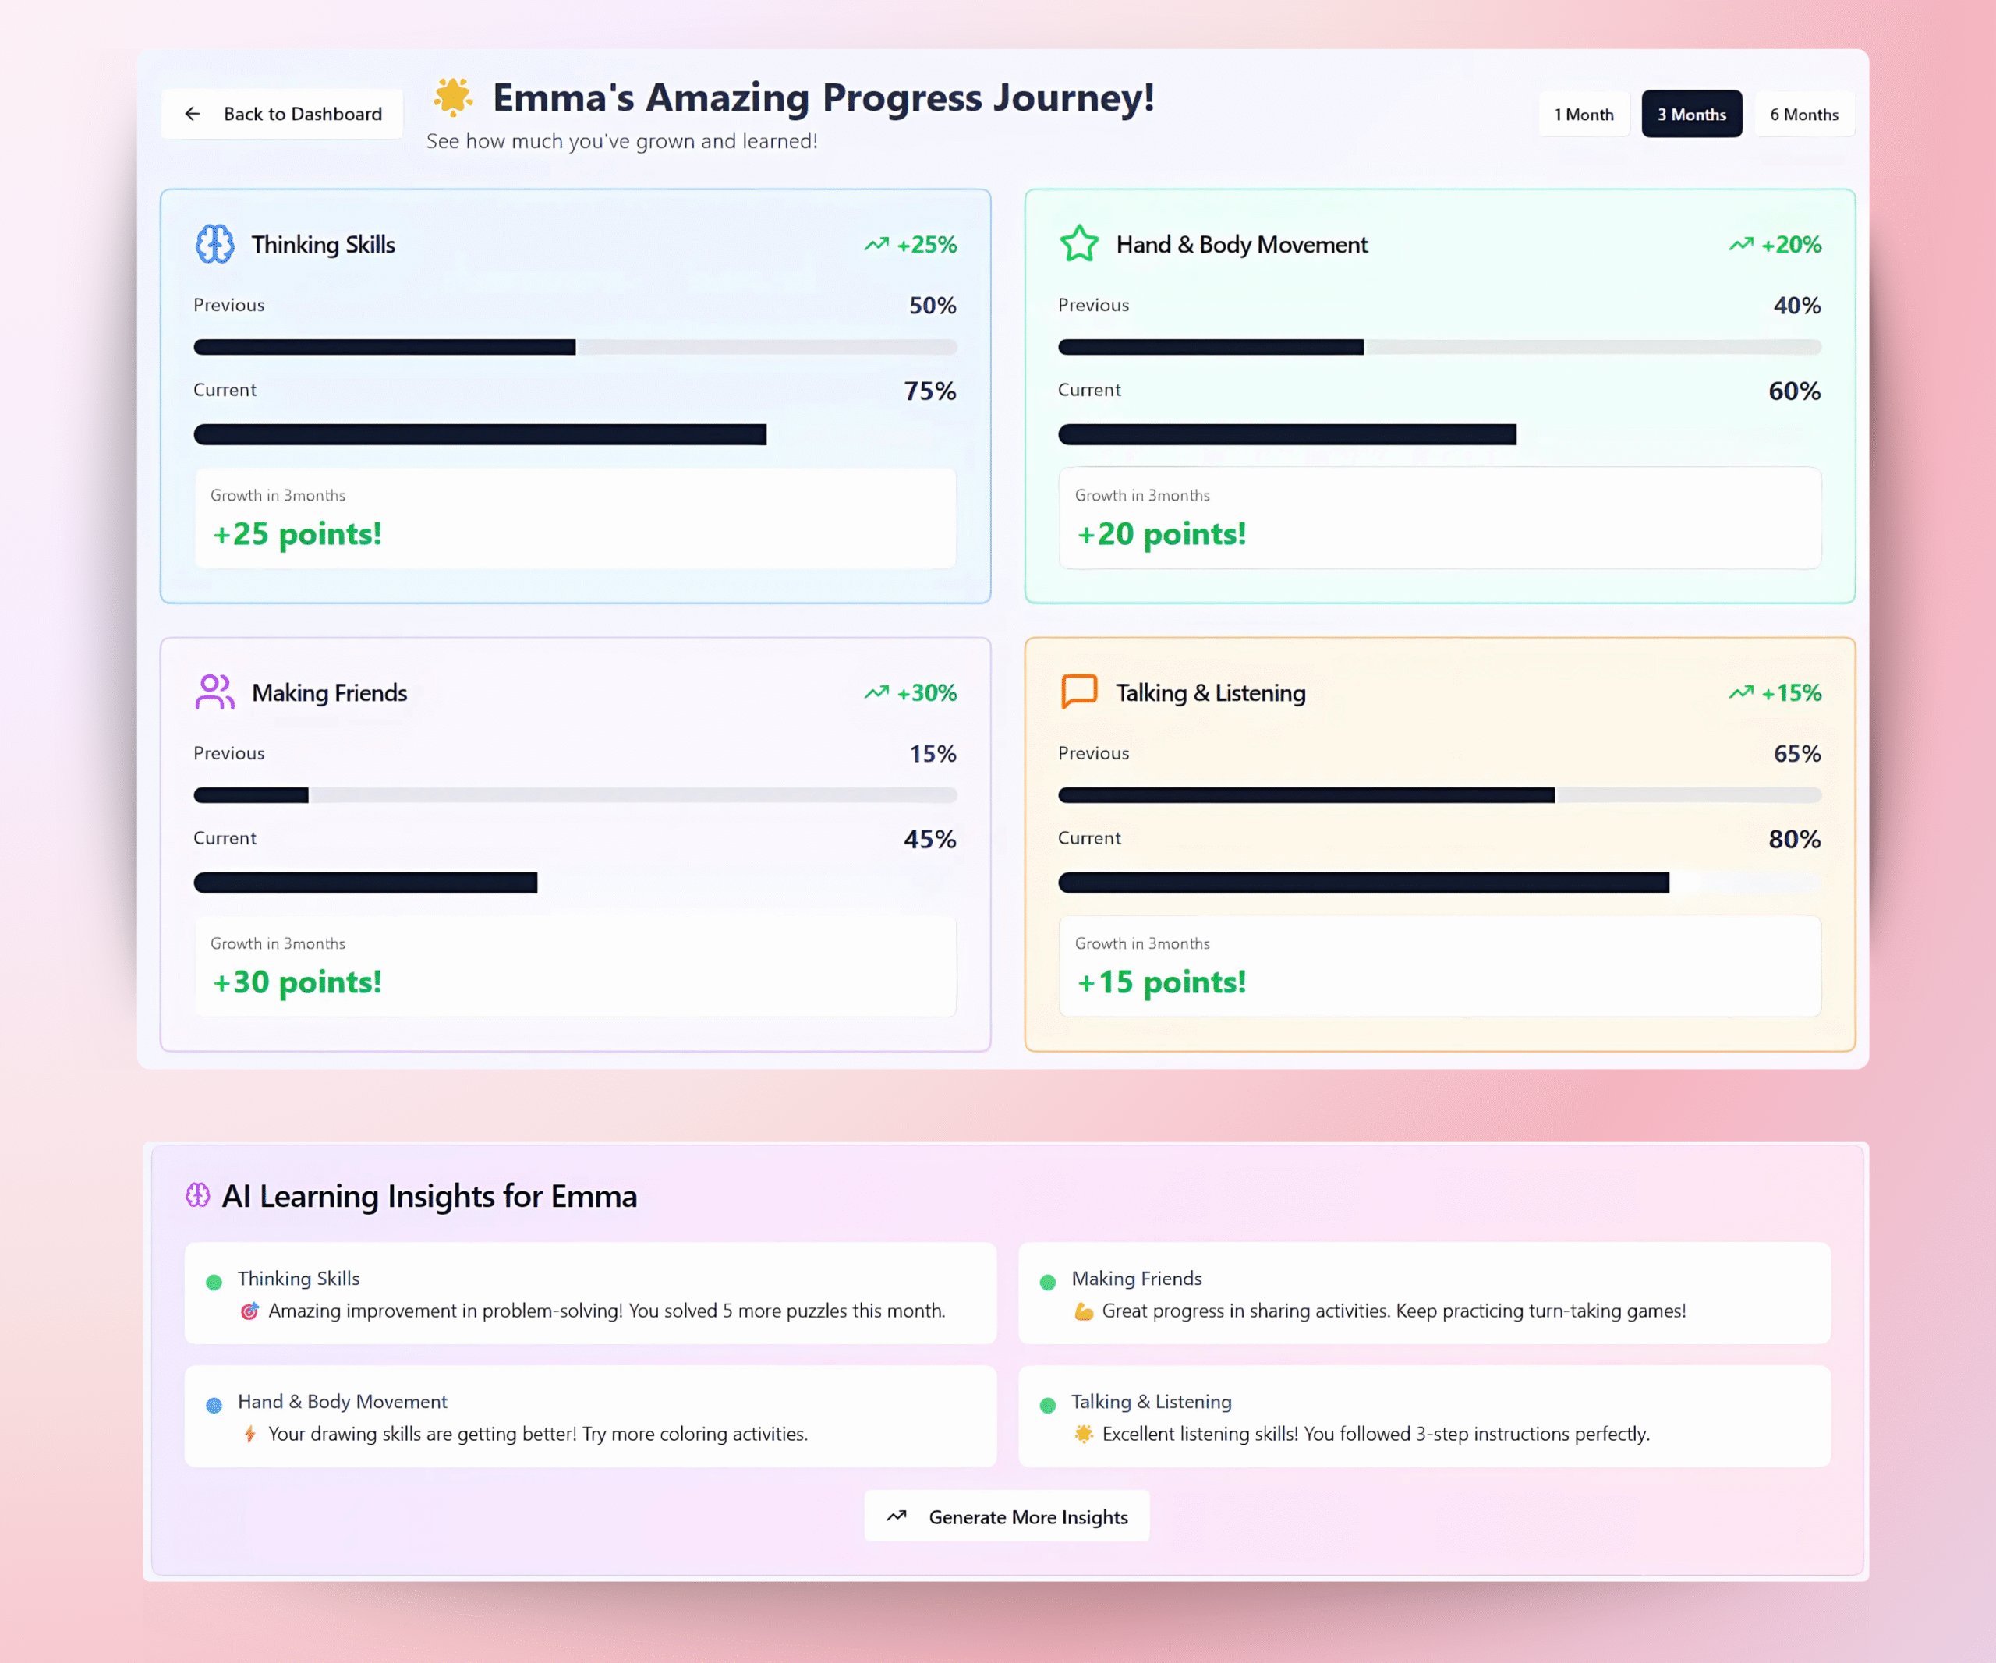Click the brain icon next to AI Learning Insights

pyautogui.click(x=198, y=1195)
